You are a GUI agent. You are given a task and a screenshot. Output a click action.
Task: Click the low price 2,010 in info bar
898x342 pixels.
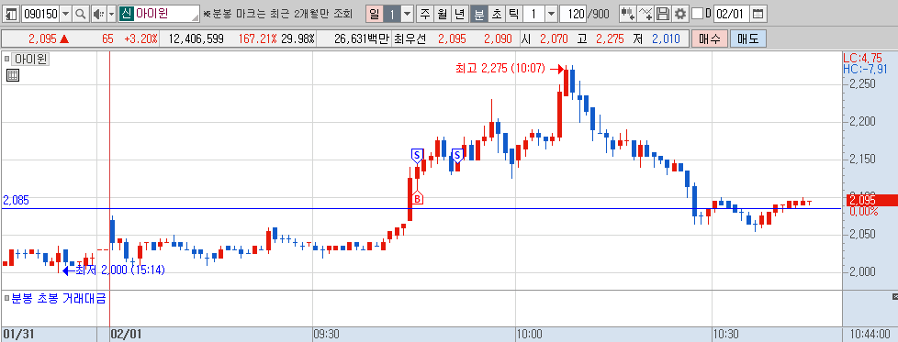666,39
